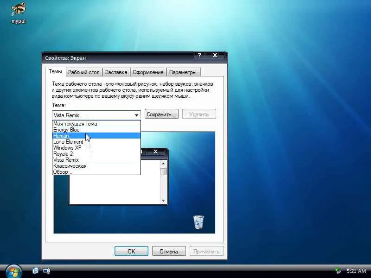Click the Show Desktop quick launch icon
Viewport: 371px width, 278px height.
47,271
